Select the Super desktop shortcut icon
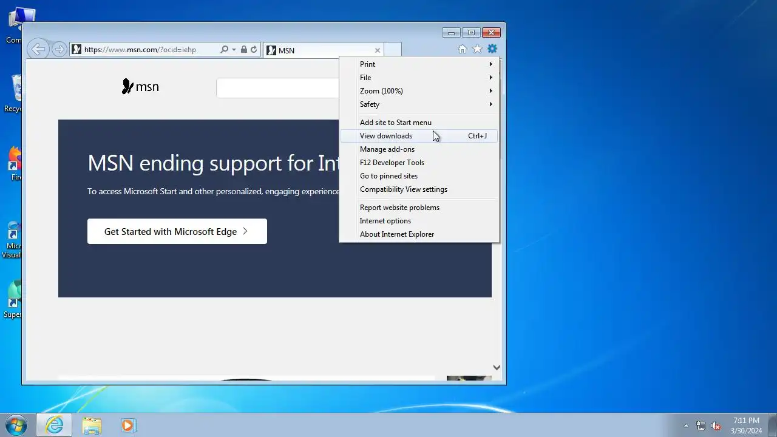 tap(12, 299)
